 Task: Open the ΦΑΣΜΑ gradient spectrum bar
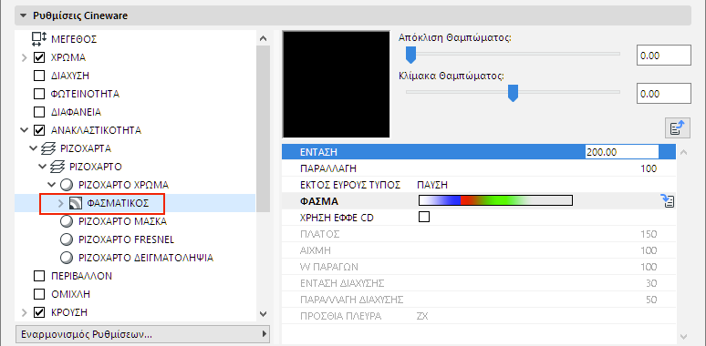point(495,200)
